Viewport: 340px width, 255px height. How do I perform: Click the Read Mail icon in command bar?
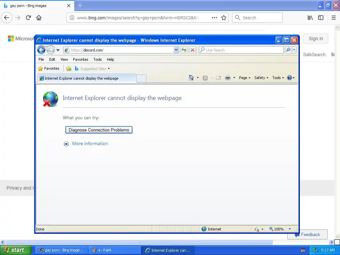pyautogui.click(x=218, y=78)
